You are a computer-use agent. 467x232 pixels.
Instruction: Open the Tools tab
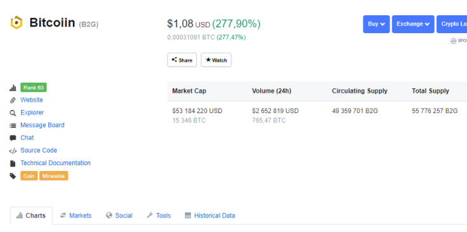click(159, 215)
